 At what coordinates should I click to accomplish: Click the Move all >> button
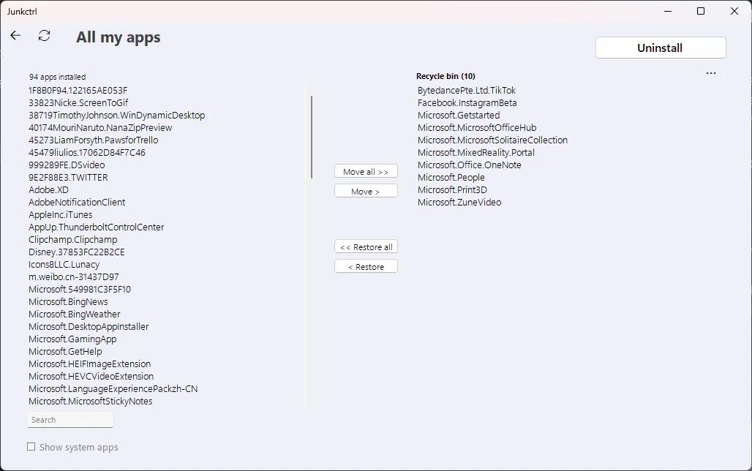(366, 171)
